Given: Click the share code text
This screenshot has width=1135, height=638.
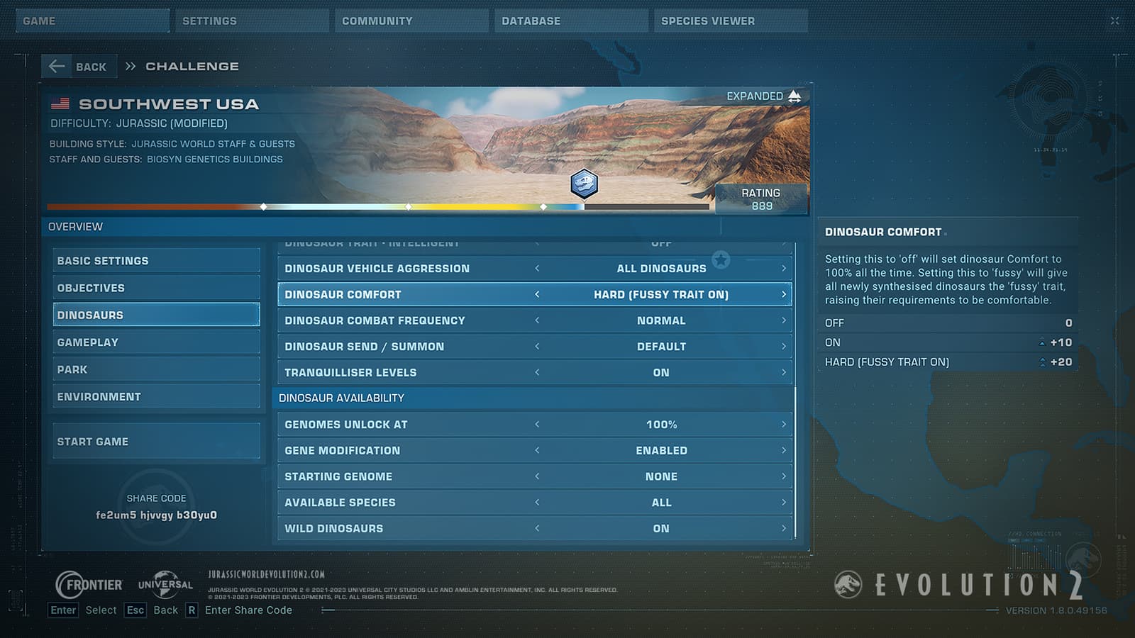Looking at the screenshot, I should [x=156, y=515].
